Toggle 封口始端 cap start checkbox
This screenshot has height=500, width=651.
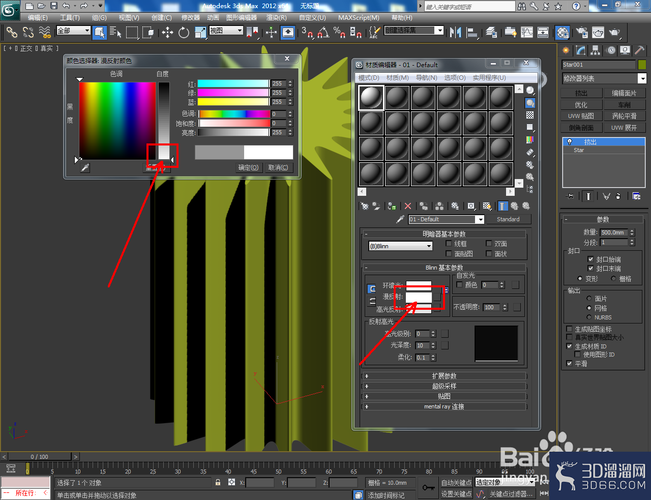[590, 259]
